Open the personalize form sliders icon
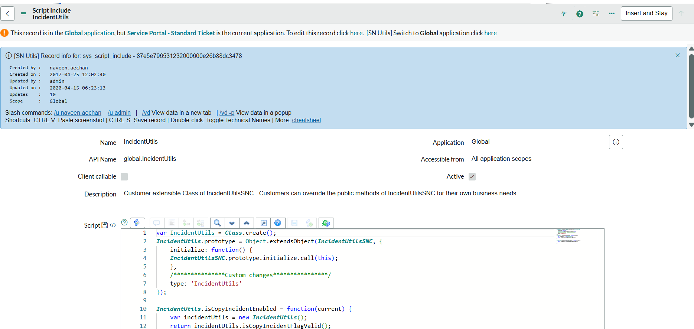 point(596,13)
